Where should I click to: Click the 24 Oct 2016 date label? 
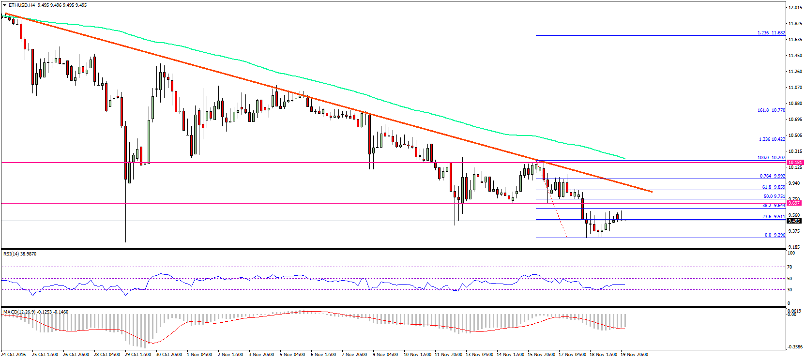(14, 355)
